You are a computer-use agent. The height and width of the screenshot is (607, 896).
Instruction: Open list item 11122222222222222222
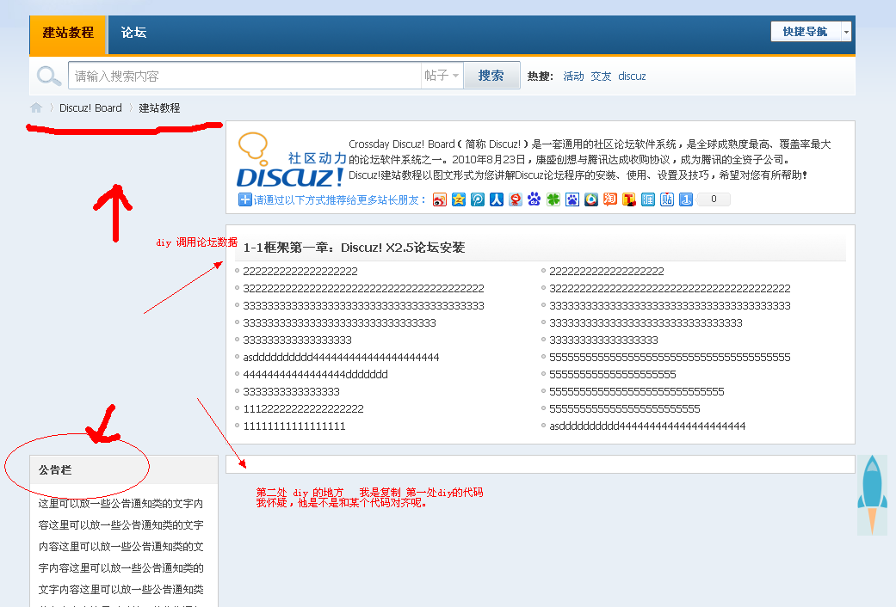coord(303,409)
